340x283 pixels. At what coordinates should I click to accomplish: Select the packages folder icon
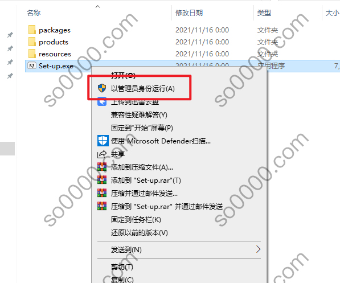click(x=32, y=30)
